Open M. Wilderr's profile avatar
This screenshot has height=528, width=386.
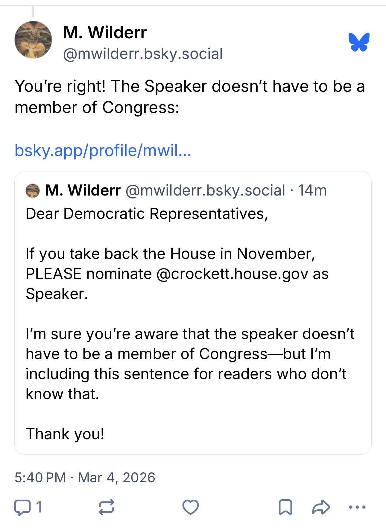tap(33, 40)
